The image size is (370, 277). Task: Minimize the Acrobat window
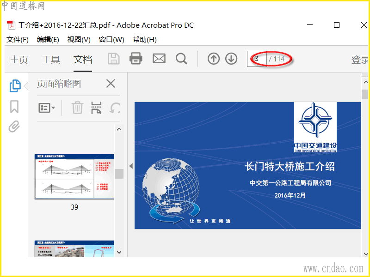tap(310, 25)
